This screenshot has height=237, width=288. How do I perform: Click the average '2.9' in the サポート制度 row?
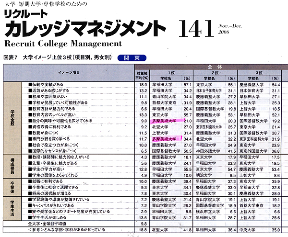144,212
